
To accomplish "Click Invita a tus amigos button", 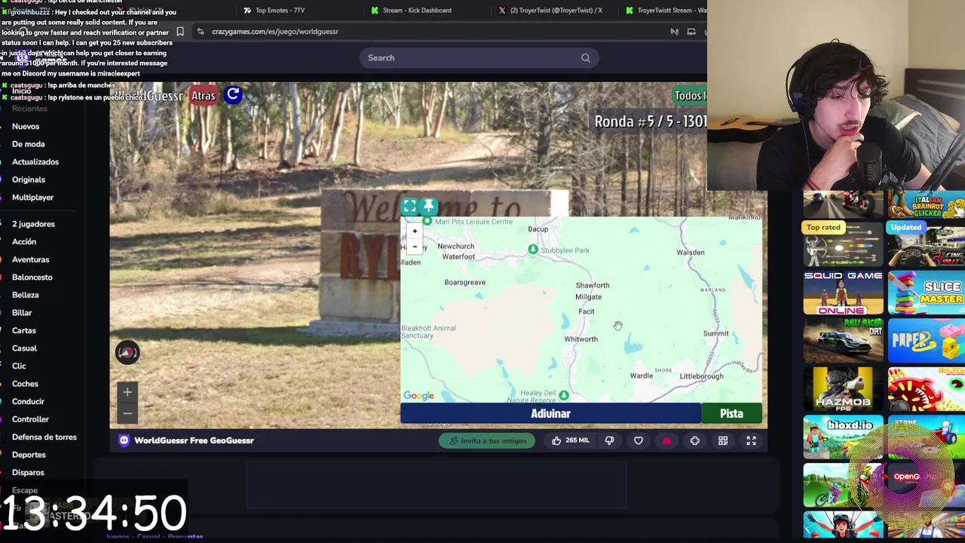I will [x=487, y=440].
